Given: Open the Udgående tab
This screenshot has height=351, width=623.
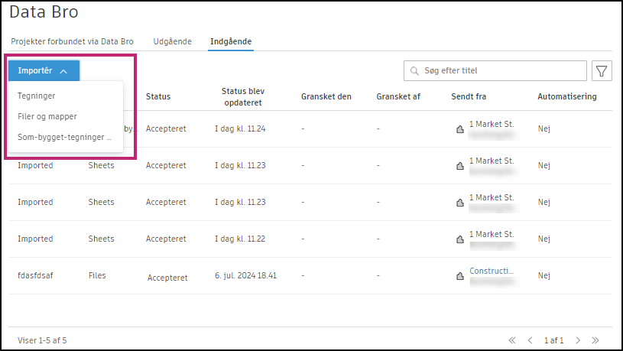Looking at the screenshot, I should 172,41.
